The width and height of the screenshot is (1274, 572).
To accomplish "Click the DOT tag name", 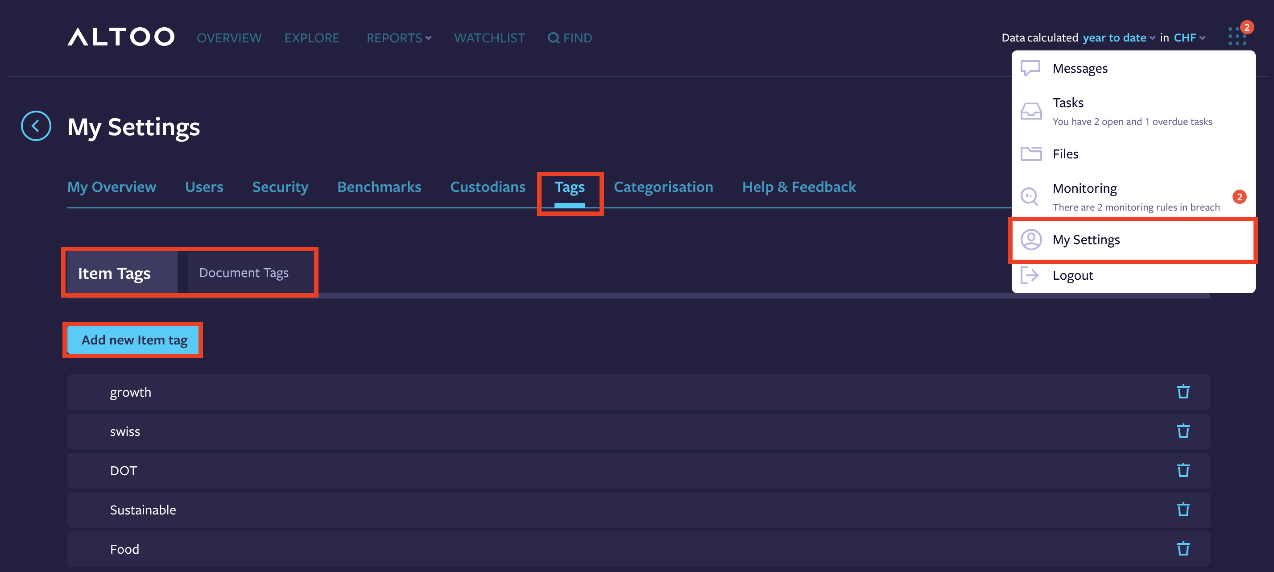I will point(123,470).
